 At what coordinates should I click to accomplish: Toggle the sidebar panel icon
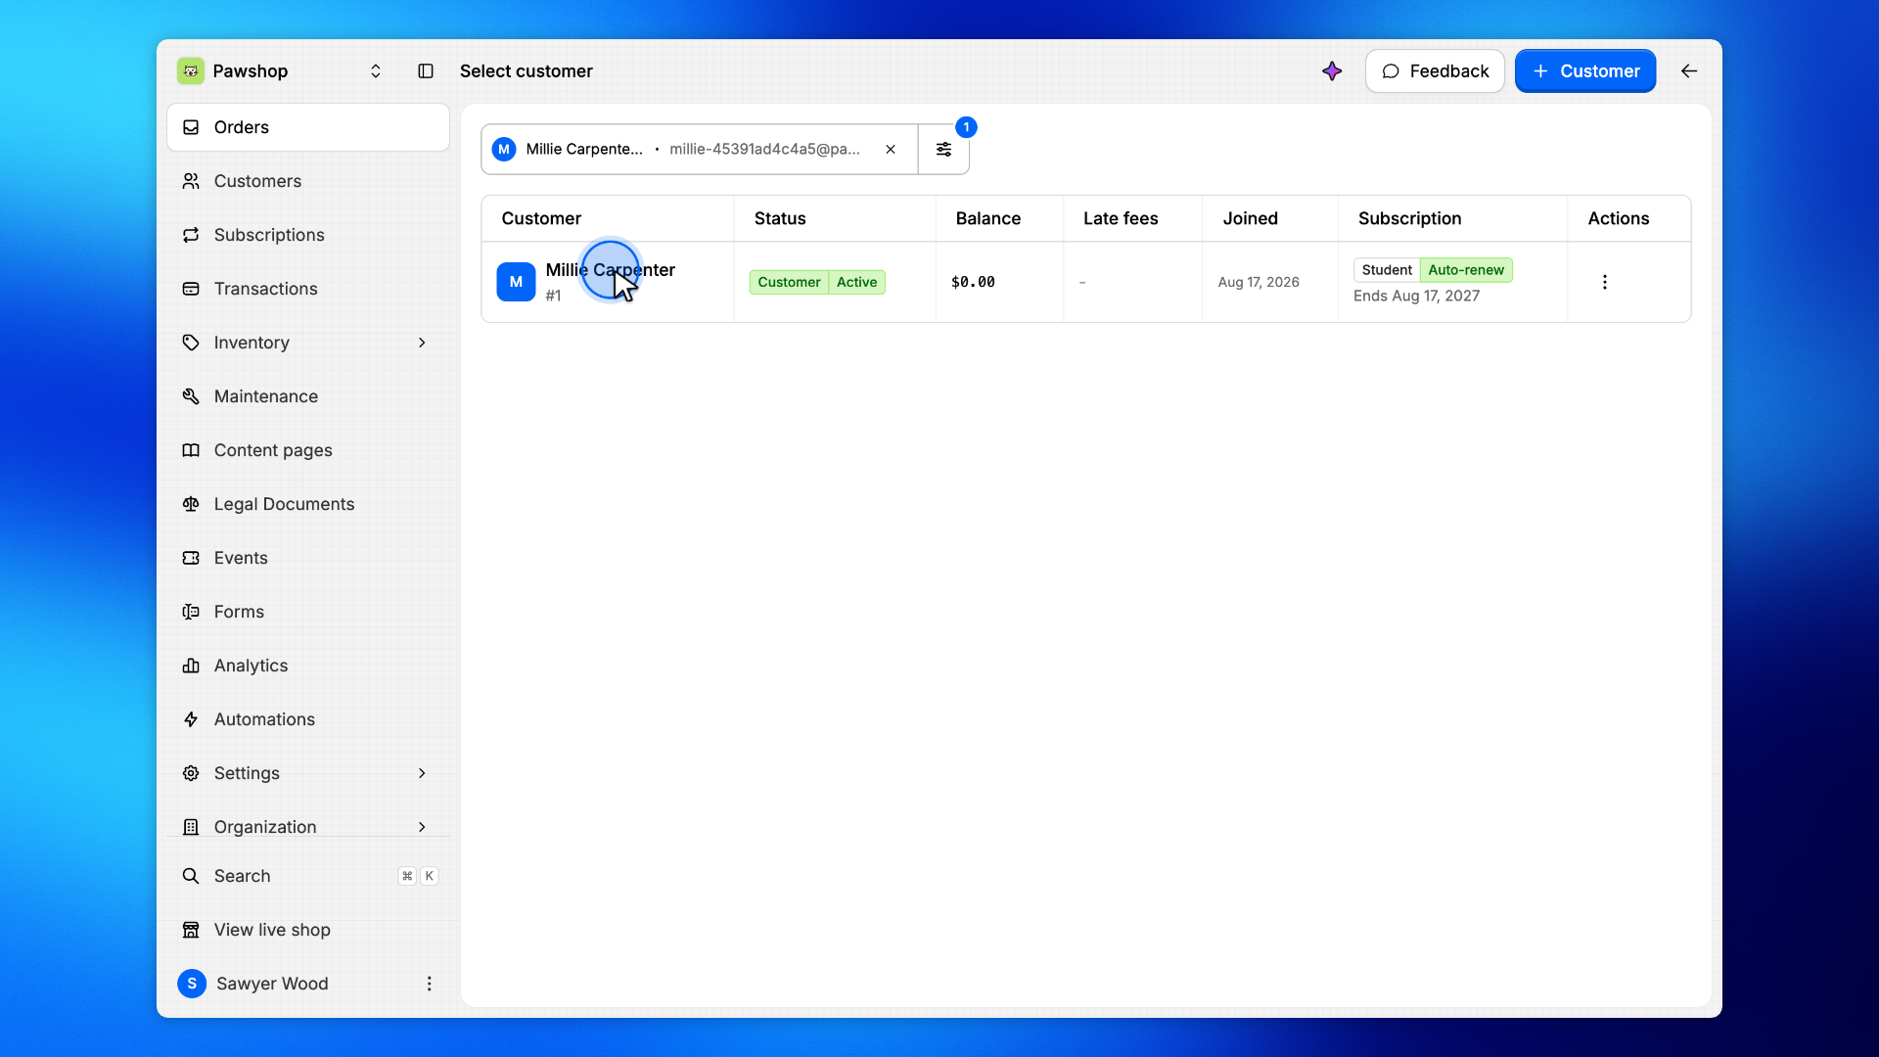tap(426, 71)
